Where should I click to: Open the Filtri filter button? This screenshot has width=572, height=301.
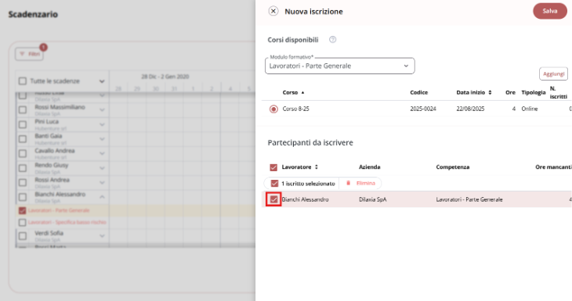(x=29, y=54)
